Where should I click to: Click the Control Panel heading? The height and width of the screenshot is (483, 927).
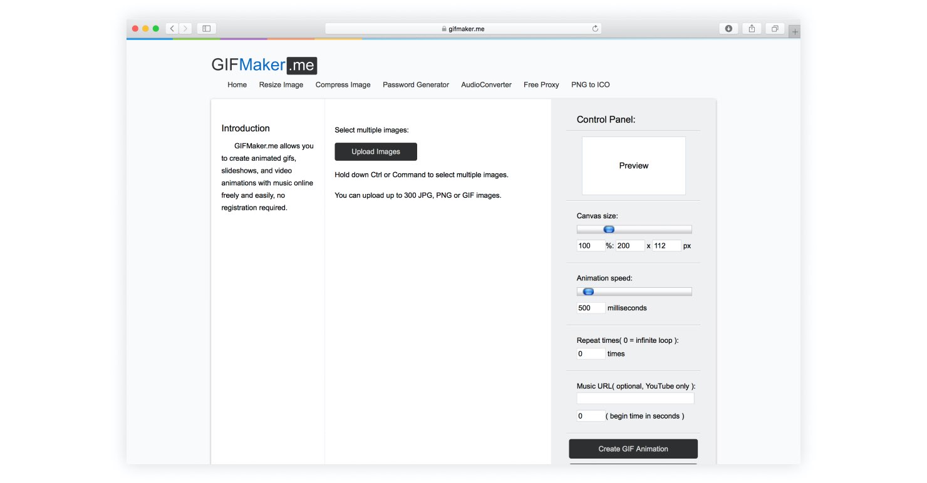[x=606, y=119]
